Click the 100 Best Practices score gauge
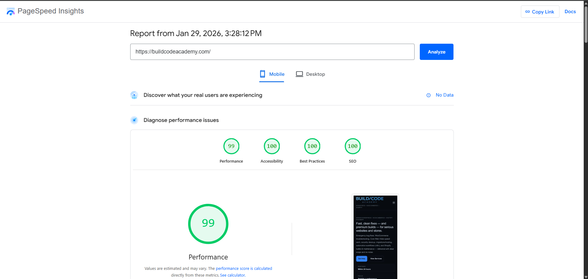This screenshot has height=279, width=588. [312, 146]
